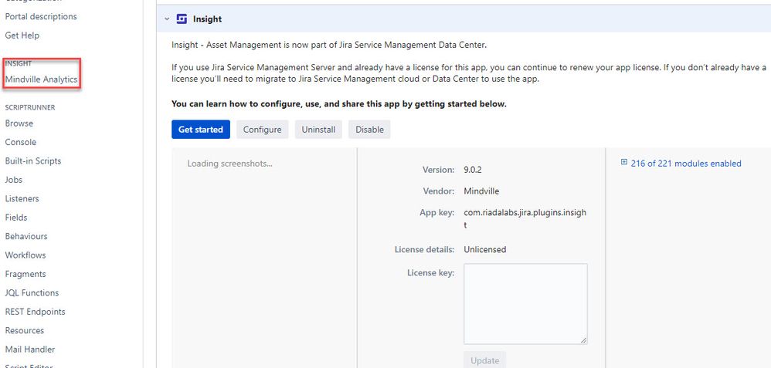
Task: Click the Uninstall button
Action: pos(318,130)
